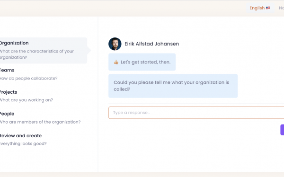The width and height of the screenshot is (284, 177).
Task: Click the organization name question bubble
Action: pos(173,86)
